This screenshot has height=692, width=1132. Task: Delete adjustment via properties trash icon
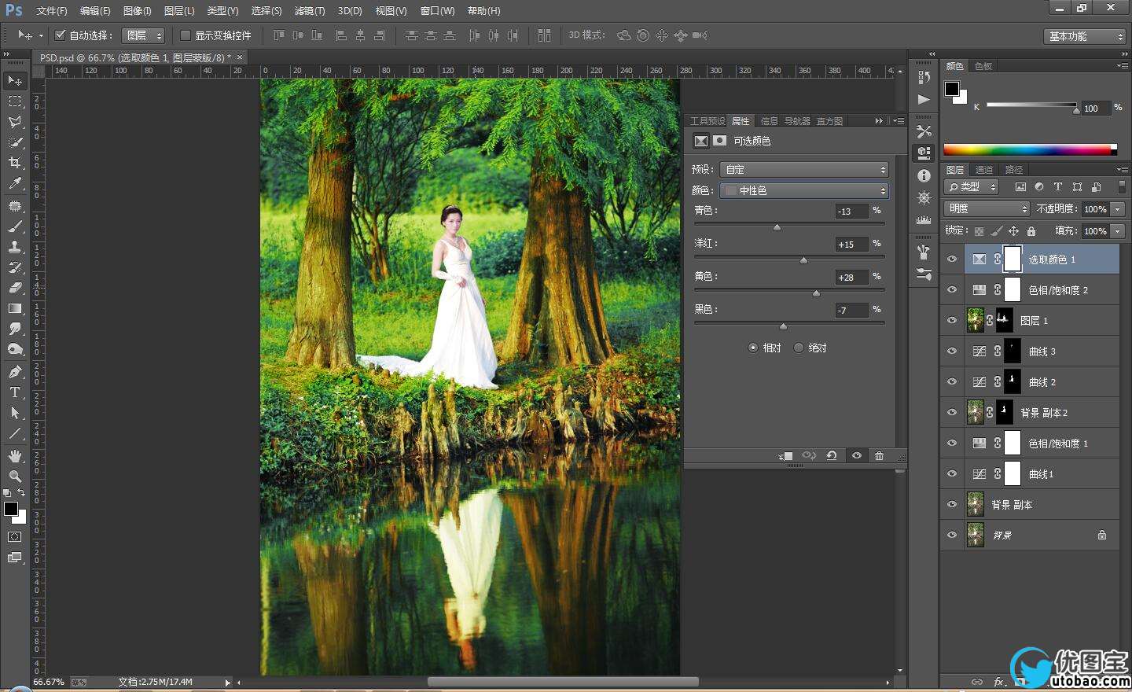pyautogui.click(x=879, y=456)
